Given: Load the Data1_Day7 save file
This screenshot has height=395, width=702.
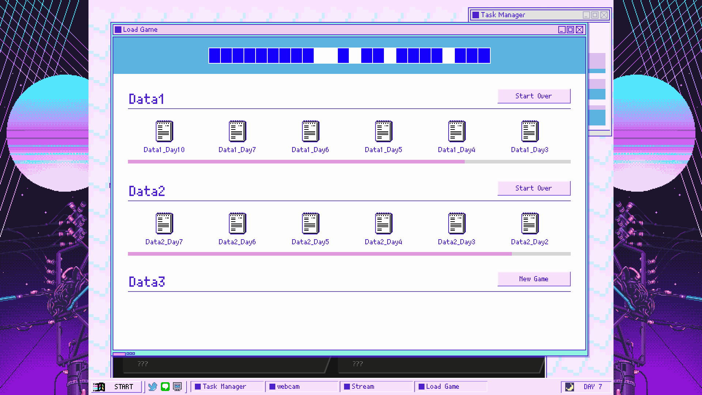Looking at the screenshot, I should [237, 131].
